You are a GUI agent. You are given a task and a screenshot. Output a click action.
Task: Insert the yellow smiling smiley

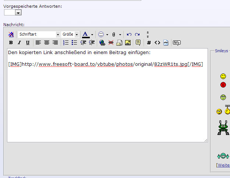point(223,76)
